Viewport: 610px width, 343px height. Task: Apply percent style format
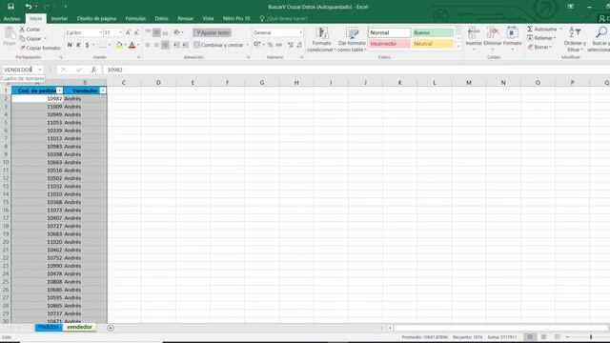tap(271, 45)
